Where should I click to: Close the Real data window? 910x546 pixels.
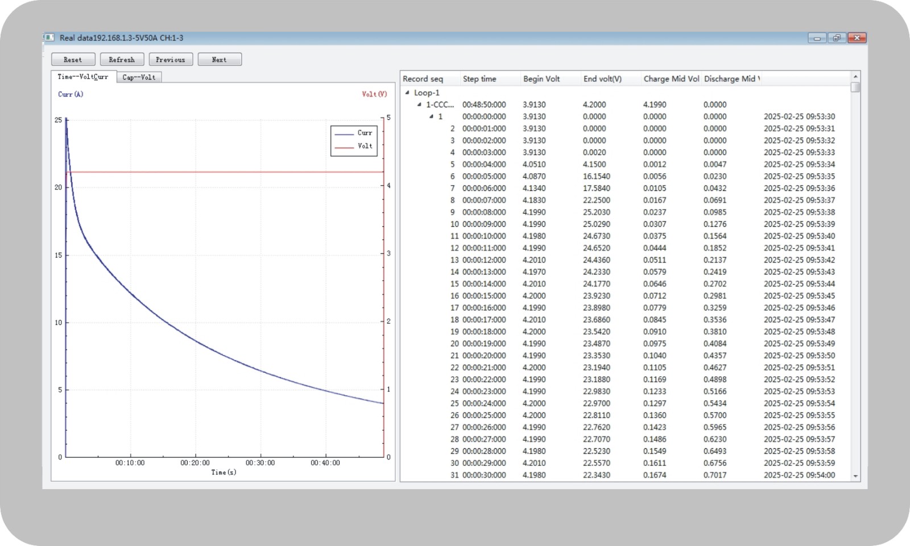tap(857, 38)
